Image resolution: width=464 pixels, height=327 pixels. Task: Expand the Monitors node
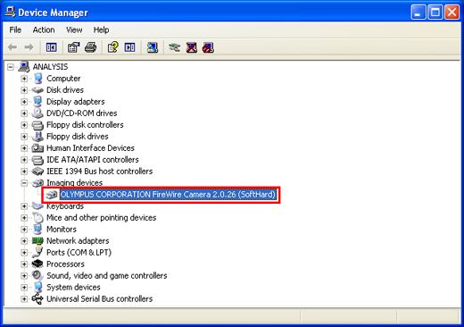[x=24, y=230]
